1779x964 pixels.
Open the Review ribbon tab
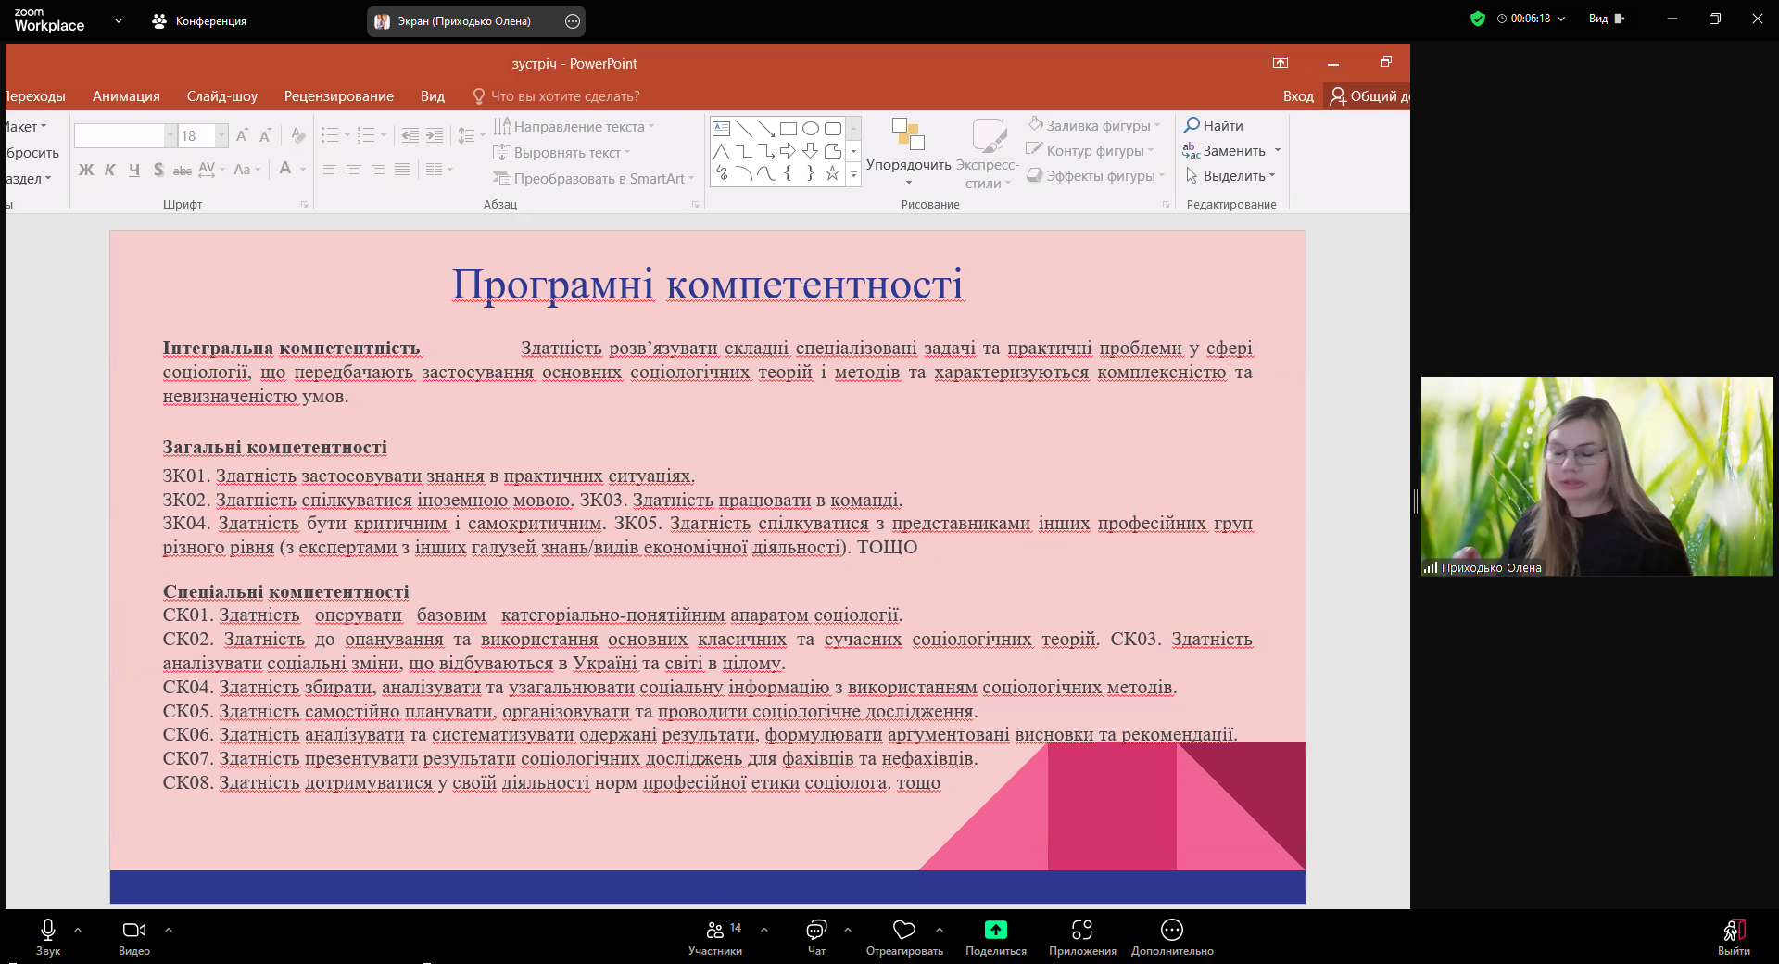pyautogui.click(x=338, y=96)
